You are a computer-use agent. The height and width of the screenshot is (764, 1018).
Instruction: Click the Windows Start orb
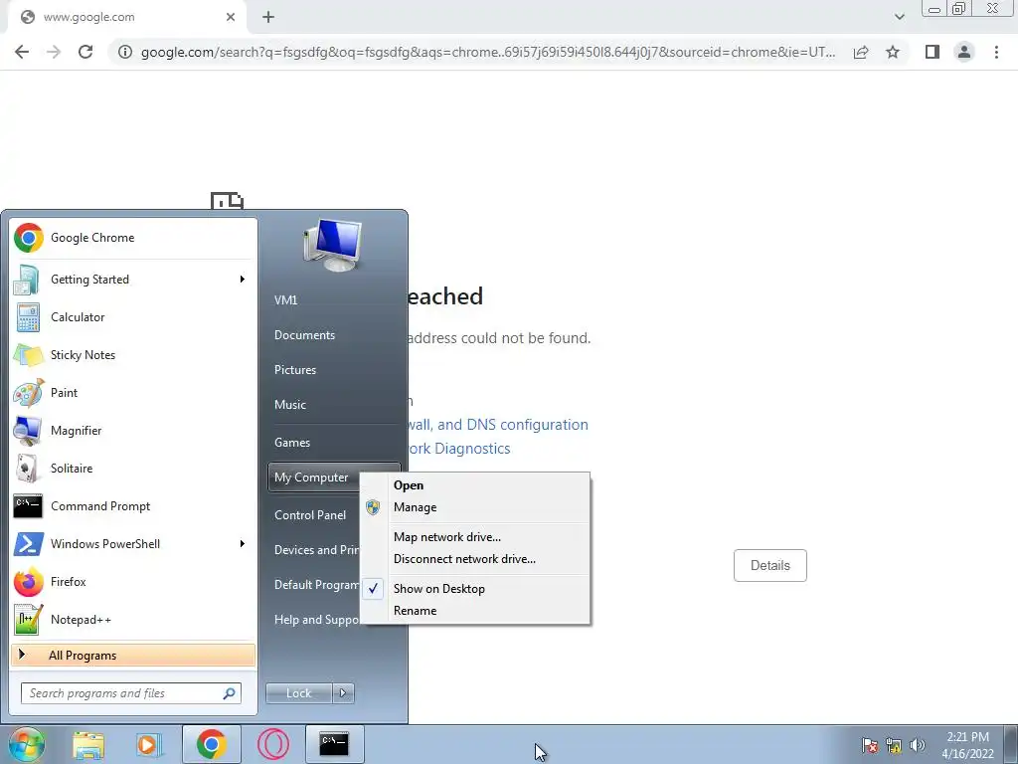point(26,744)
